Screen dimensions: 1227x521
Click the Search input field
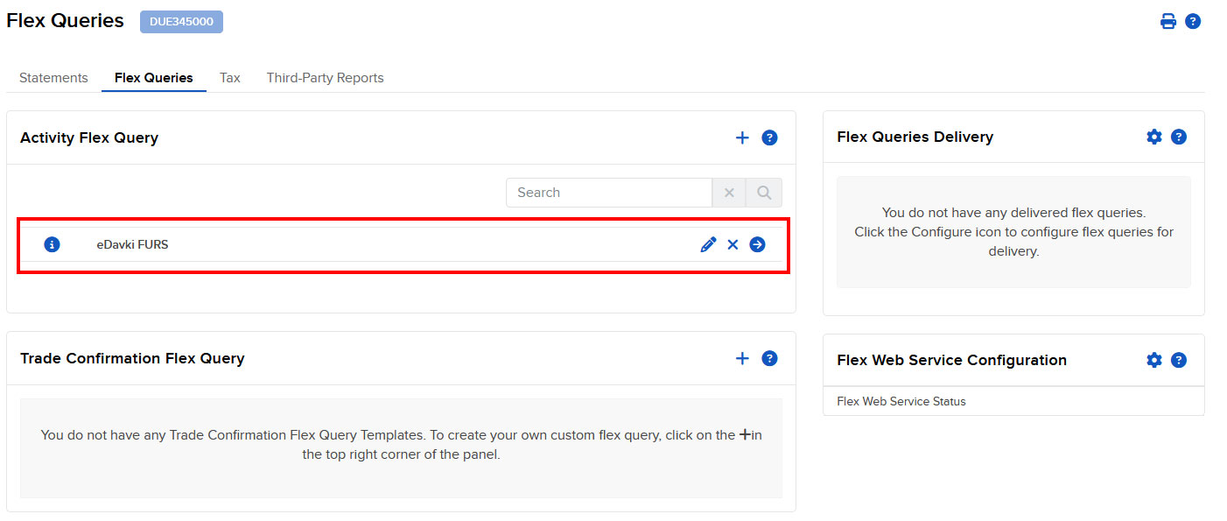[609, 193]
